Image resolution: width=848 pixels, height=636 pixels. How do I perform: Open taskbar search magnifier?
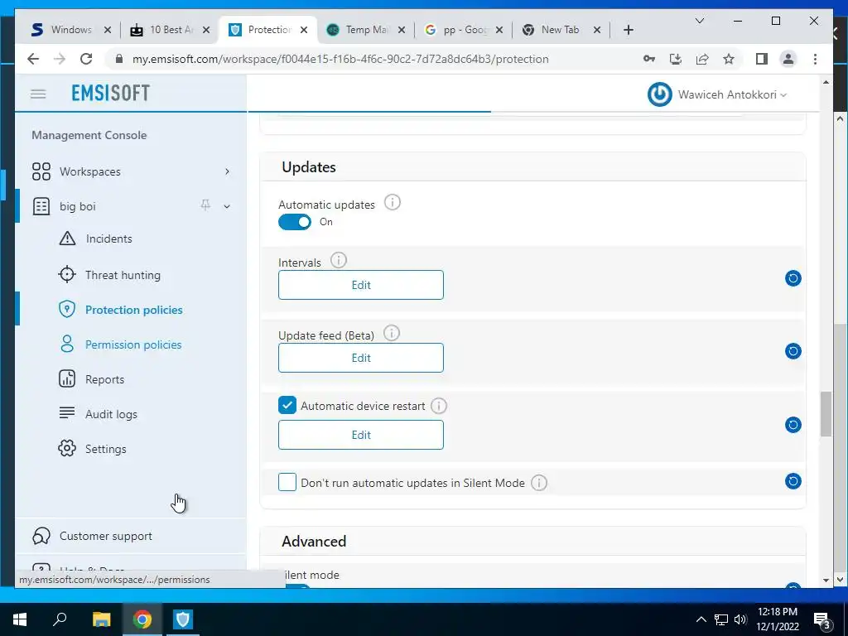pos(60,619)
